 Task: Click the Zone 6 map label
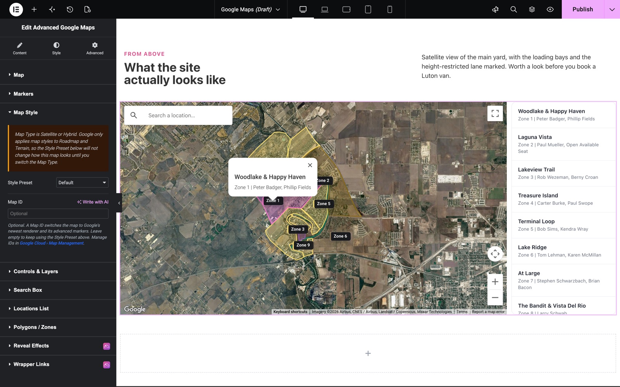tap(341, 236)
